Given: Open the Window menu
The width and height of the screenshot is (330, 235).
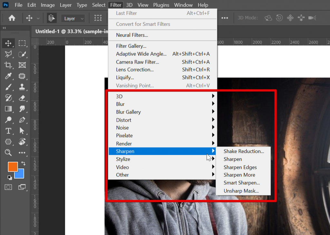Looking at the screenshot, I should 183,5.
